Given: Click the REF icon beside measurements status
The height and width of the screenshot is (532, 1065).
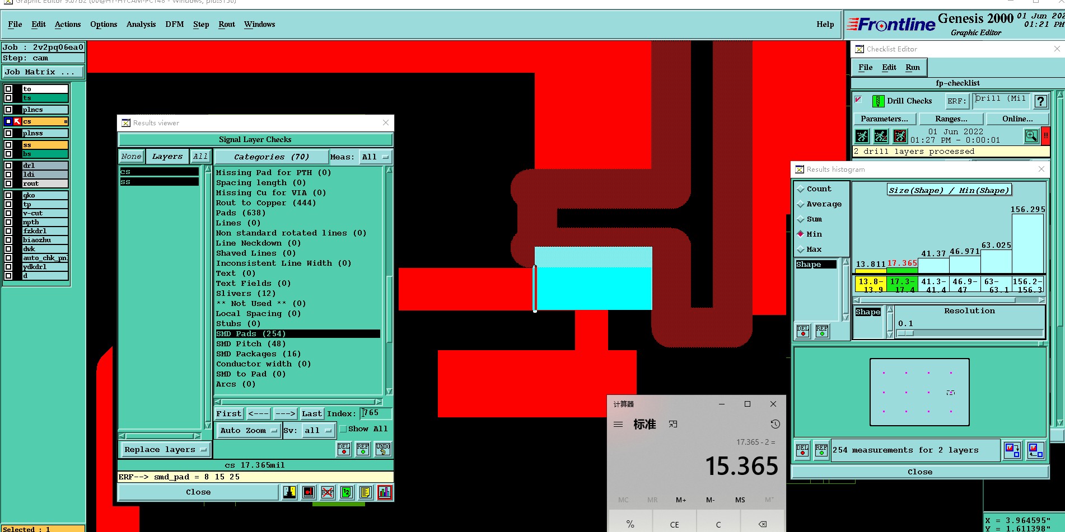Looking at the screenshot, I should pyautogui.click(x=821, y=450).
